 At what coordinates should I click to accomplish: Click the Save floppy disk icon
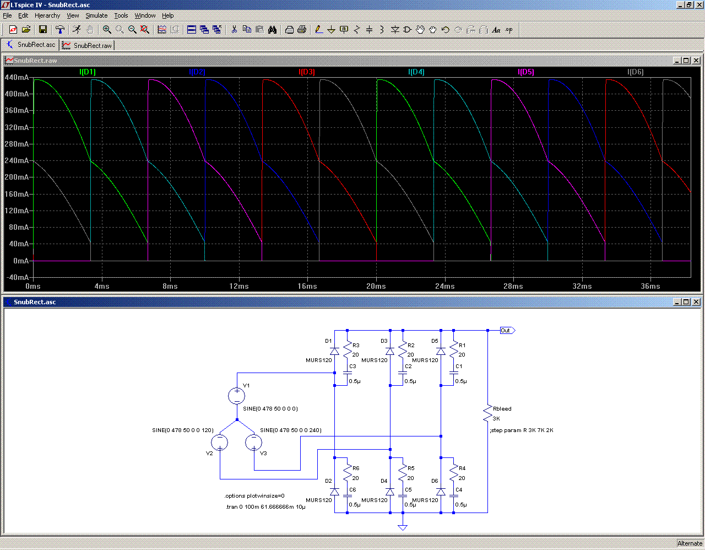point(43,30)
